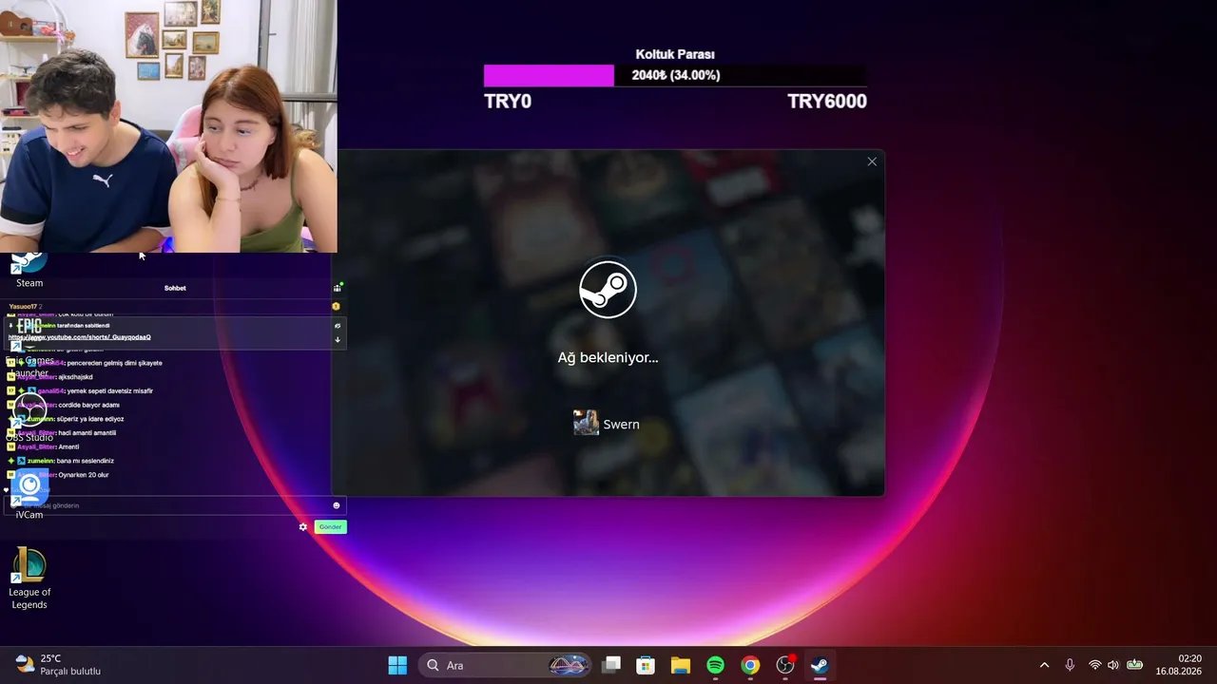Image resolution: width=1217 pixels, height=684 pixels.
Task: Click the microphone tray icon
Action: 1070,665
